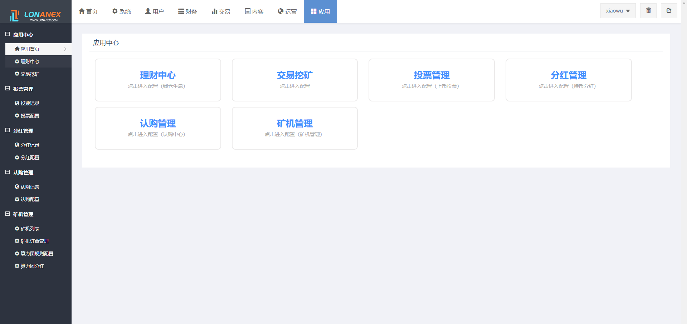687x324 pixels.
Task: Collapse the 分红管理 sidebar group
Action: pos(8,130)
